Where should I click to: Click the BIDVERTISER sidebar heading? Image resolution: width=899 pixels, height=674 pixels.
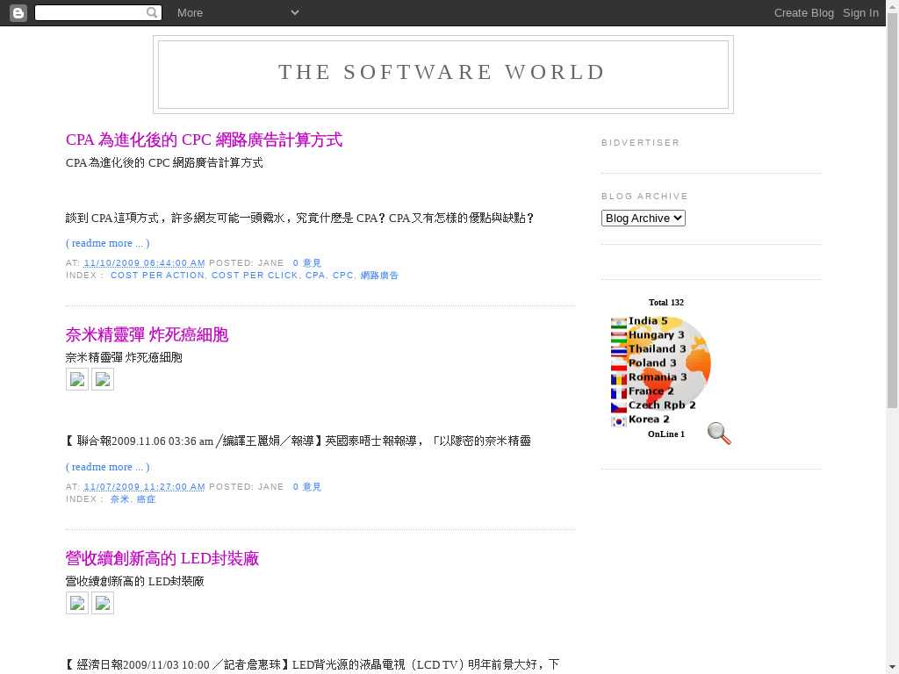point(640,143)
